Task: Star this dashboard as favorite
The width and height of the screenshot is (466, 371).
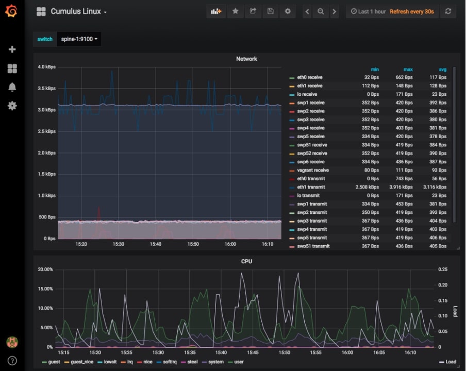Action: 236,11
